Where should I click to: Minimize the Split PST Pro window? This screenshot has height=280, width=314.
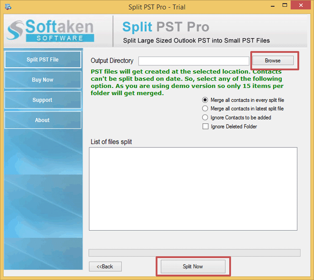click(x=273, y=6)
